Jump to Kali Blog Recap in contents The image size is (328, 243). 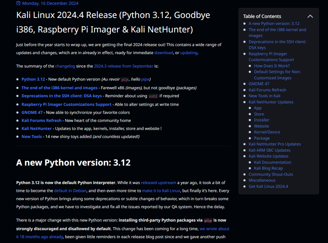point(268,168)
